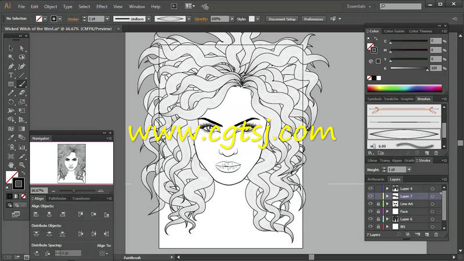Screen dimensions: 464x261
Task: Select the Rotate tool
Action: pos(11,102)
